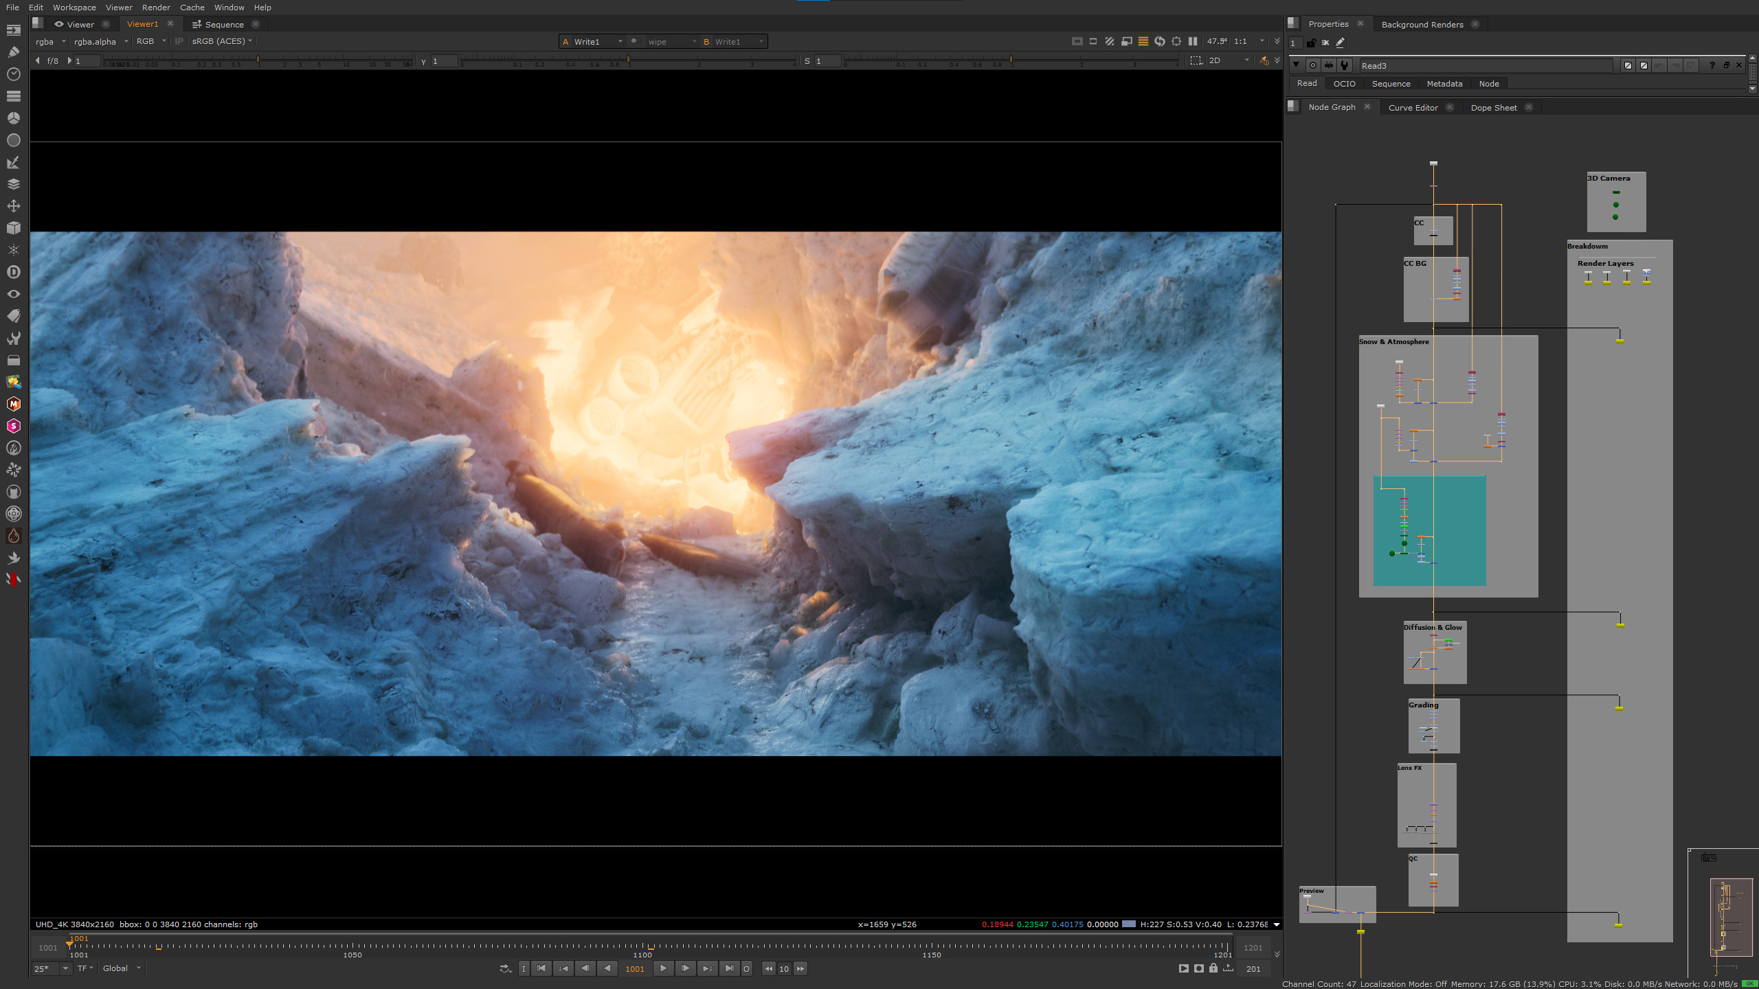This screenshot has height=989, width=1759.
Task: Open the Transform nodes toolbar icon
Action: click(x=13, y=205)
